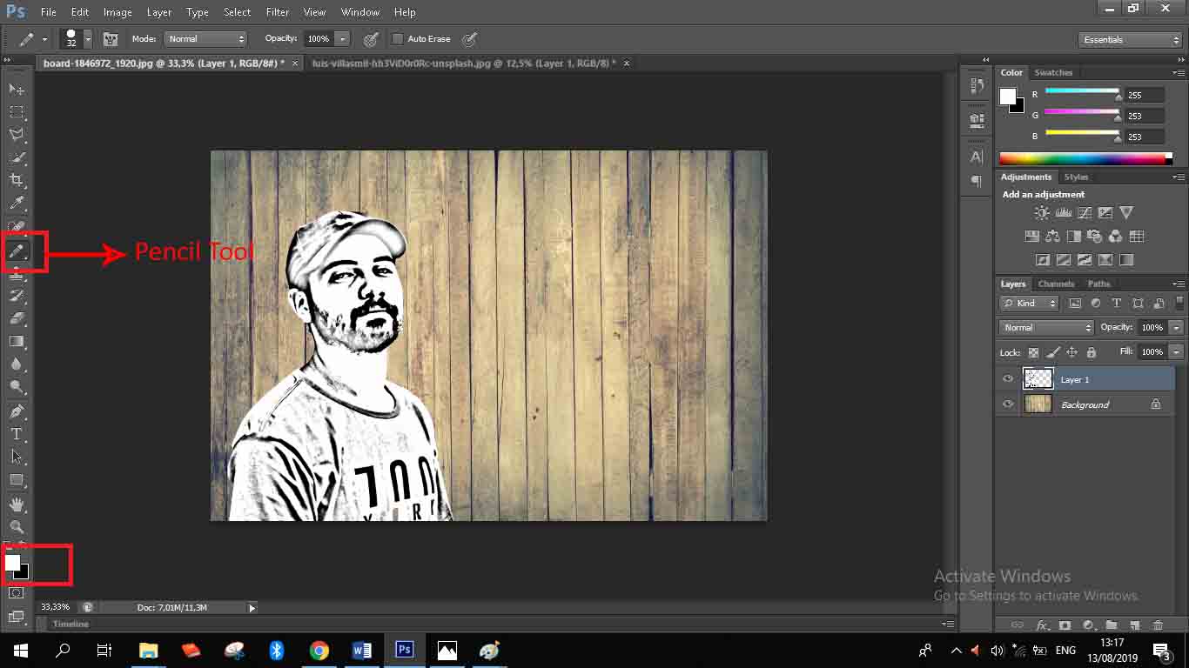The image size is (1189, 668).
Task: Open the pencil Mode dropdown
Action: pyautogui.click(x=205, y=39)
